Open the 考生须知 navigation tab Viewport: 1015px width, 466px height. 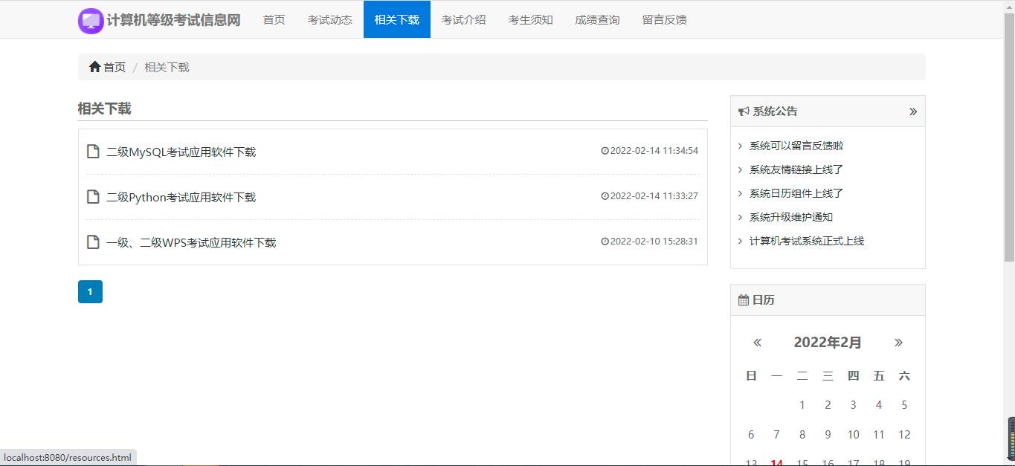pyautogui.click(x=531, y=19)
